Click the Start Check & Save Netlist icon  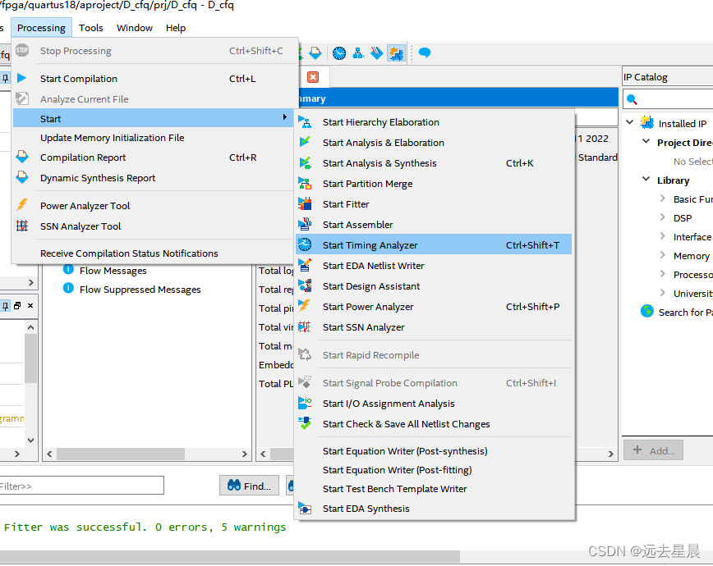pyautogui.click(x=305, y=423)
